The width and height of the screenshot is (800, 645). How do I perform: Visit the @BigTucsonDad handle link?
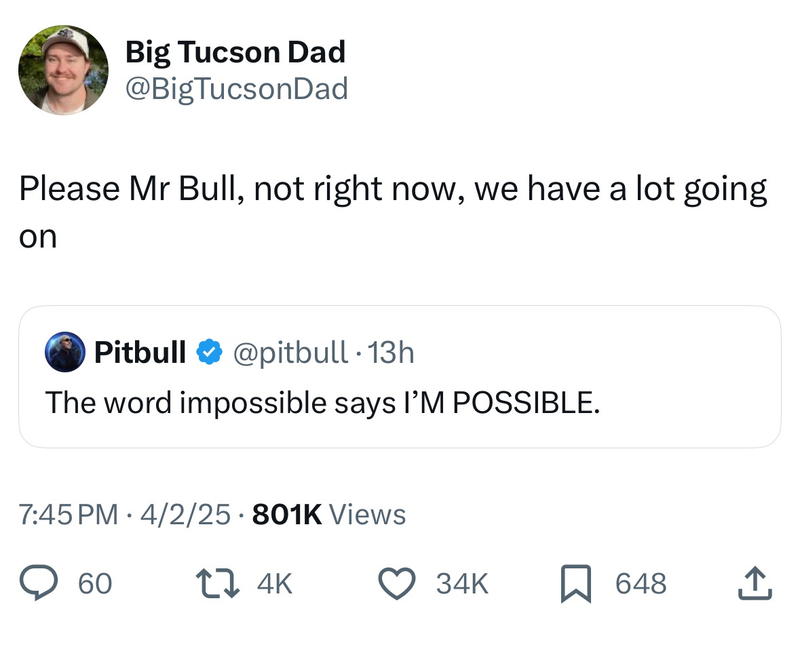point(236,89)
